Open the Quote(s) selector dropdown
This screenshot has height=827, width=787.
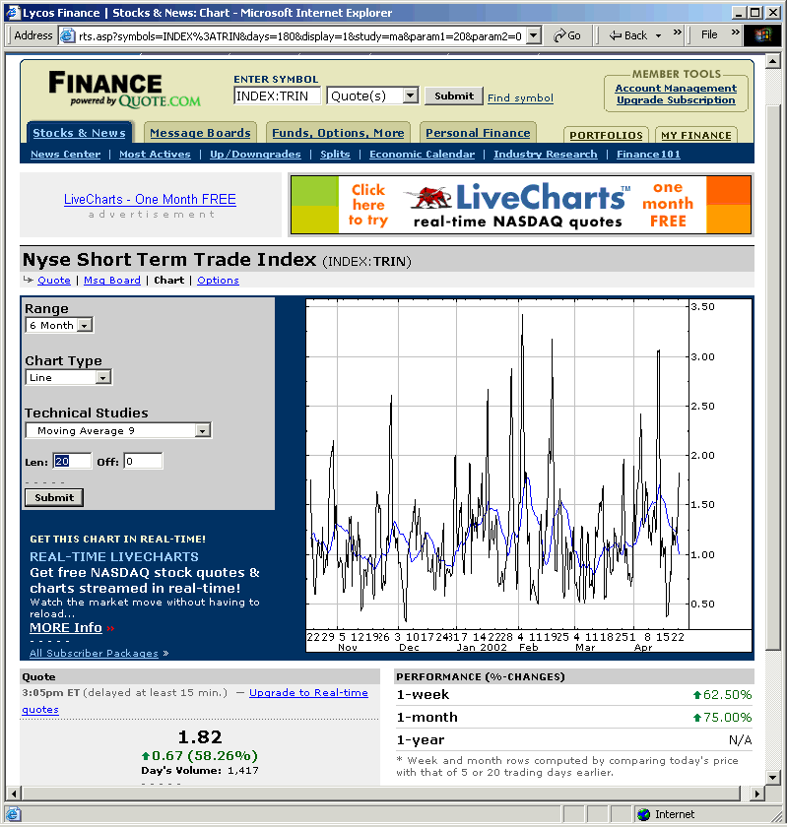411,96
